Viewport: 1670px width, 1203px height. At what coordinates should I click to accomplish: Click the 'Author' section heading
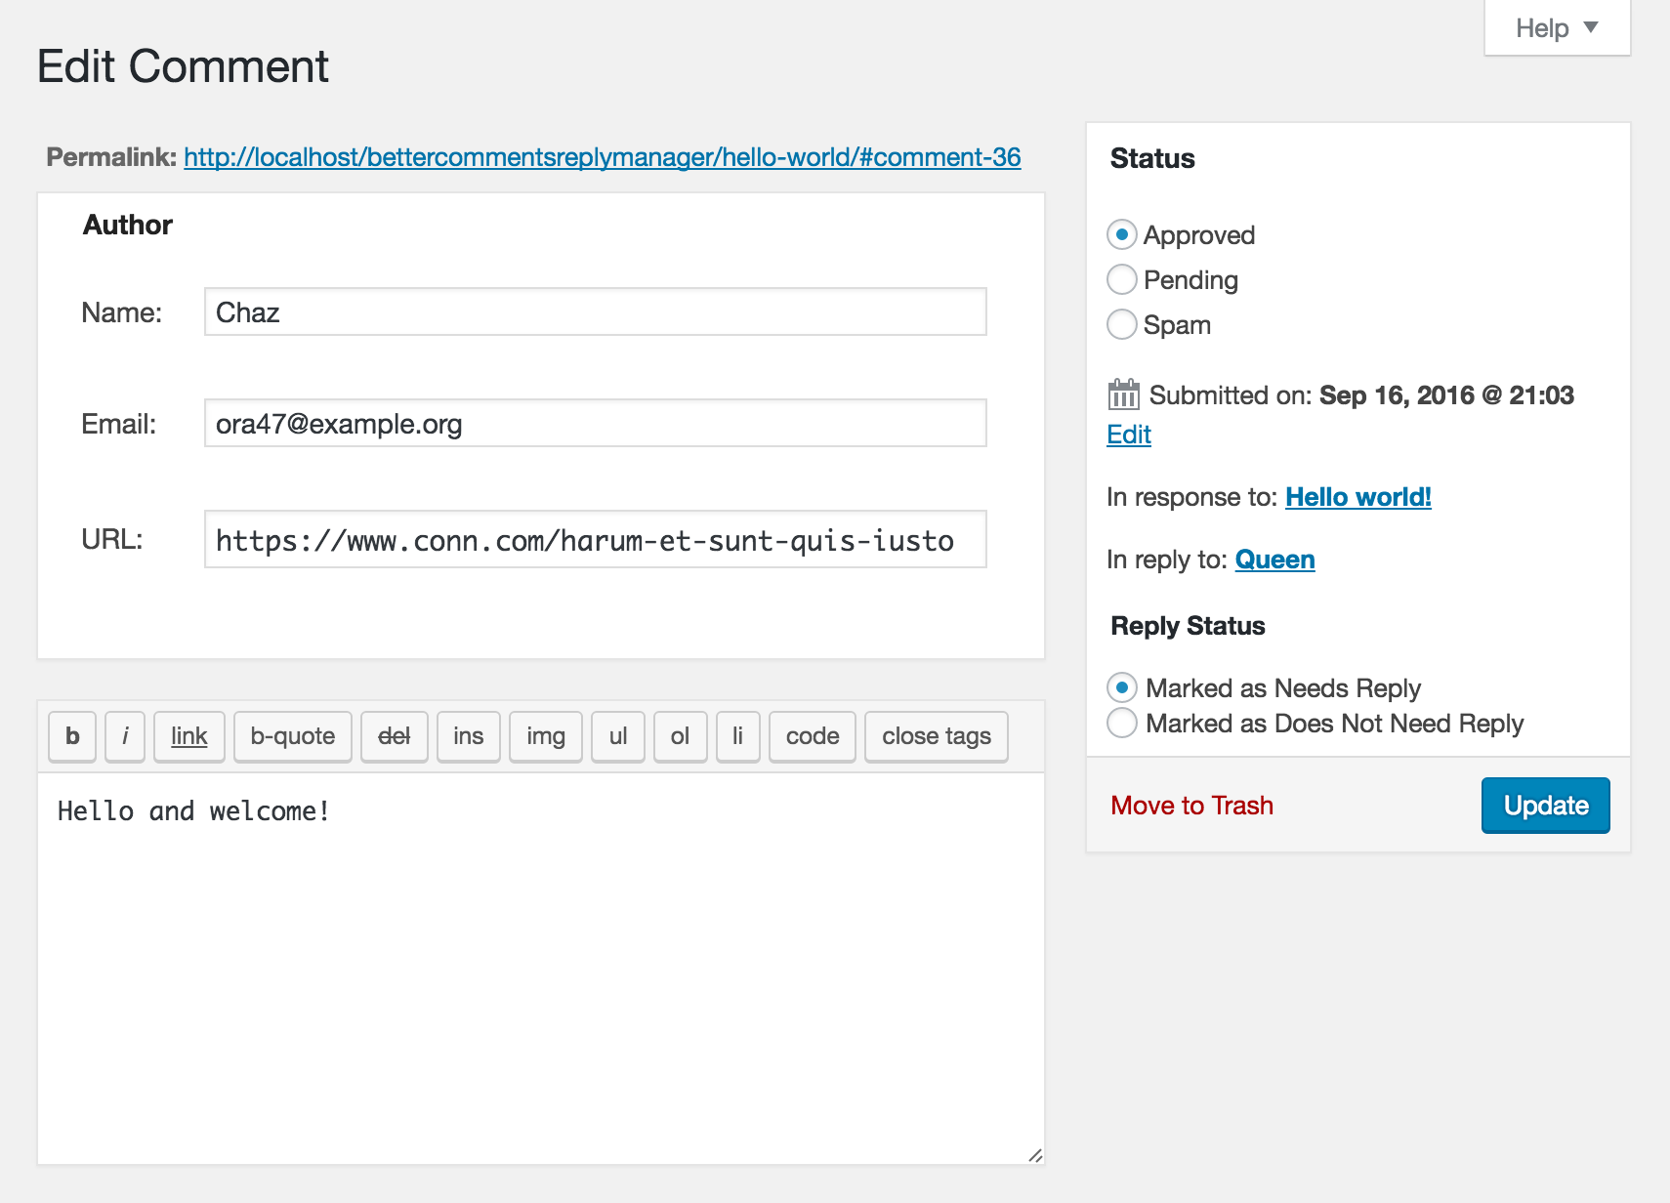click(x=128, y=225)
